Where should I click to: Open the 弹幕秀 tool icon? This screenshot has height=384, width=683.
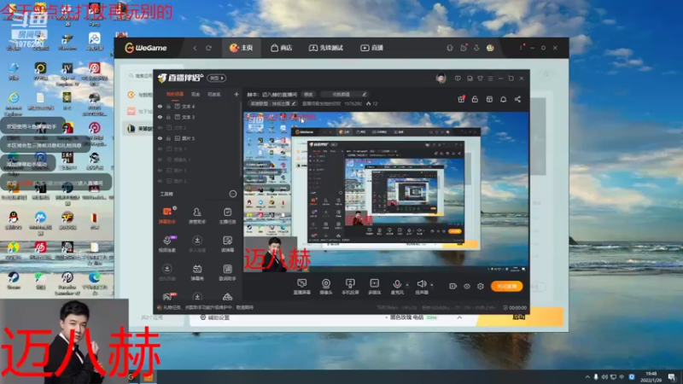pyautogui.click(x=197, y=272)
